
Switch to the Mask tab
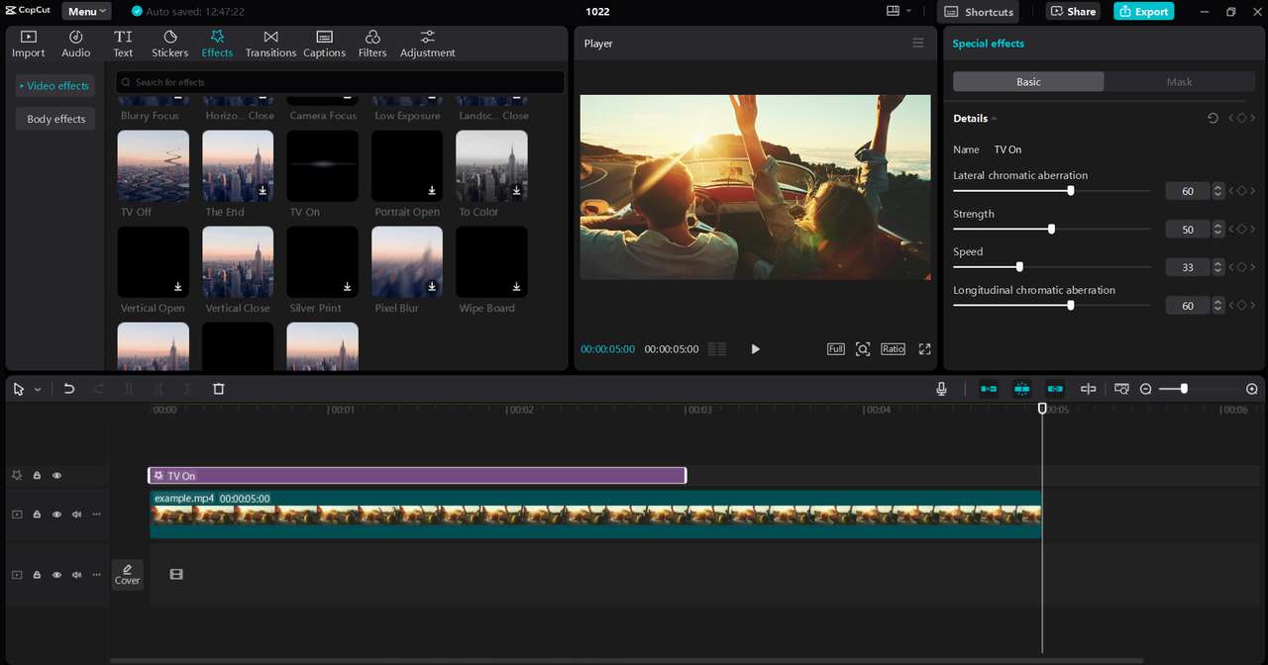pos(1179,82)
